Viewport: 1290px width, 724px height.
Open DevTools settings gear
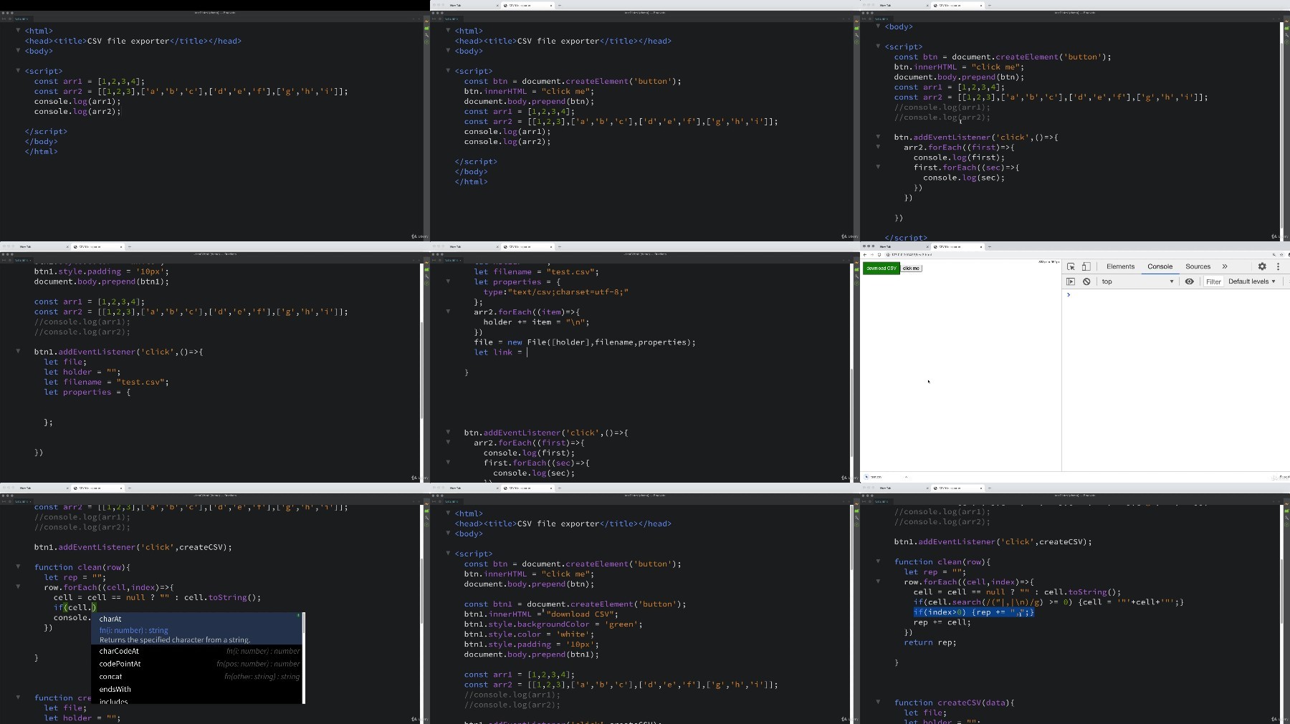1262,266
